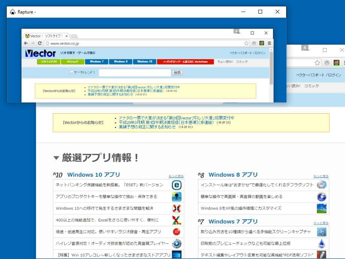Open the green PCショップ nav tab

(x=73, y=62)
